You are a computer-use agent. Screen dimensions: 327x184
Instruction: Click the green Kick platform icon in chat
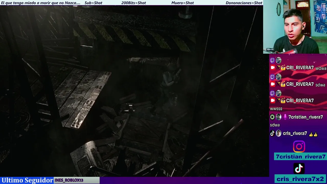(x=272, y=117)
